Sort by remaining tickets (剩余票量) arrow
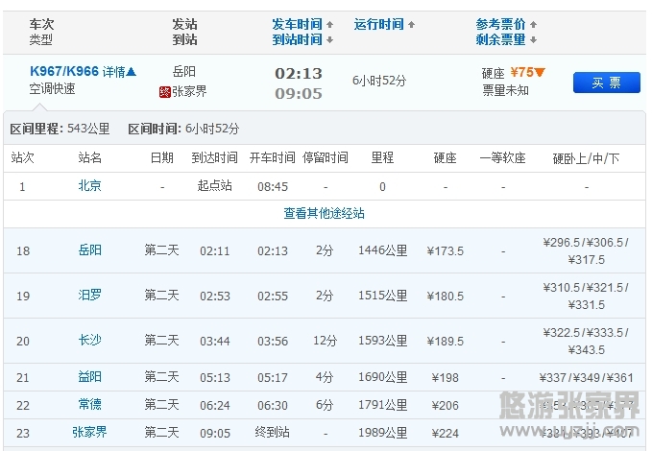 tap(534, 40)
